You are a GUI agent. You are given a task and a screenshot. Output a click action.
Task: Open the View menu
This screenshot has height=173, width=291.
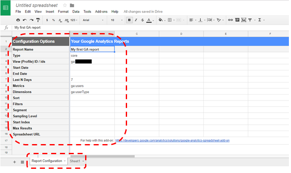pos(38,11)
